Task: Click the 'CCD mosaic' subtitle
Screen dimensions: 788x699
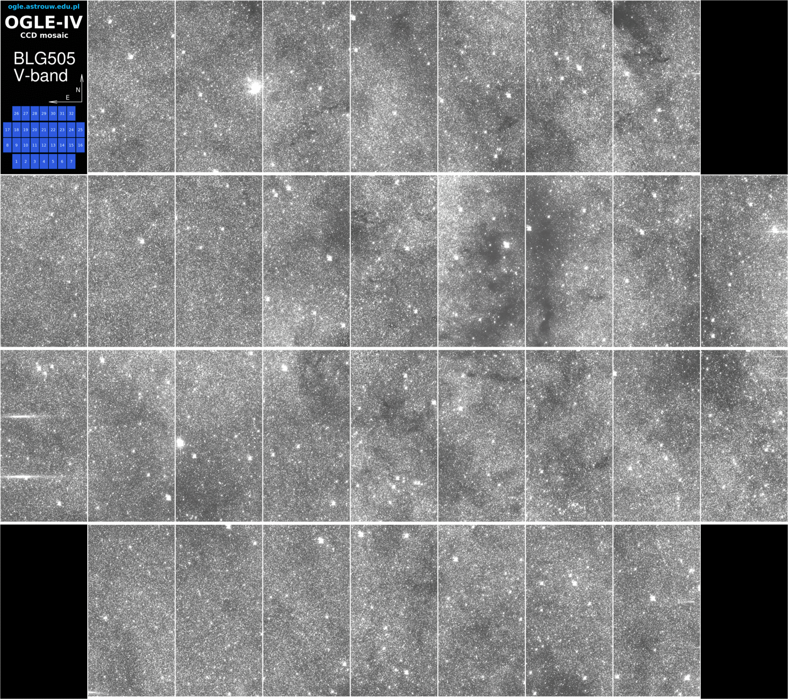Action: pyautogui.click(x=44, y=35)
